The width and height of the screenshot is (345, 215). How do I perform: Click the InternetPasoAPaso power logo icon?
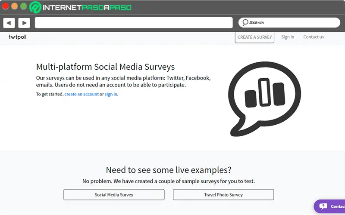36,7
